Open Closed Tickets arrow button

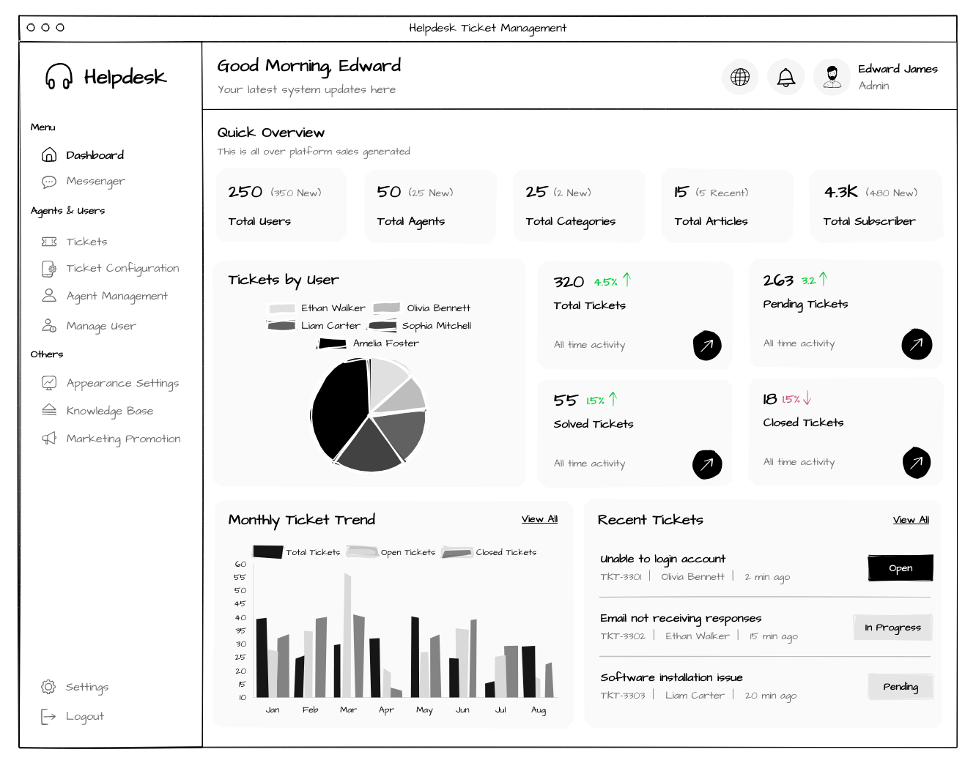point(917,463)
